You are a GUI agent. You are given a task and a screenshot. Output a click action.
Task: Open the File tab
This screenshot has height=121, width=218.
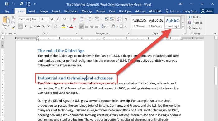[7, 11]
